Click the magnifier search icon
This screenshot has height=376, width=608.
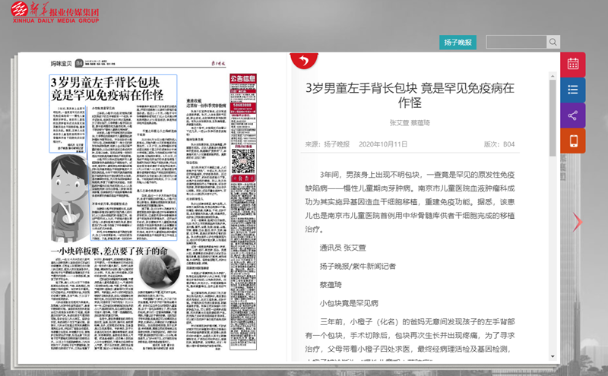coord(553,42)
